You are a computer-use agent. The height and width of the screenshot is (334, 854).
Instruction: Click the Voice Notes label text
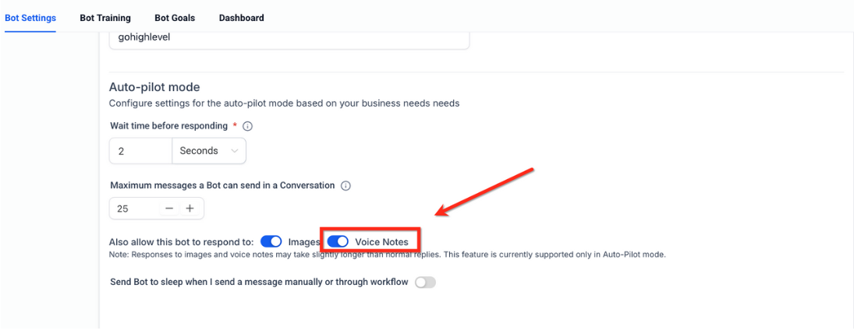[381, 242]
